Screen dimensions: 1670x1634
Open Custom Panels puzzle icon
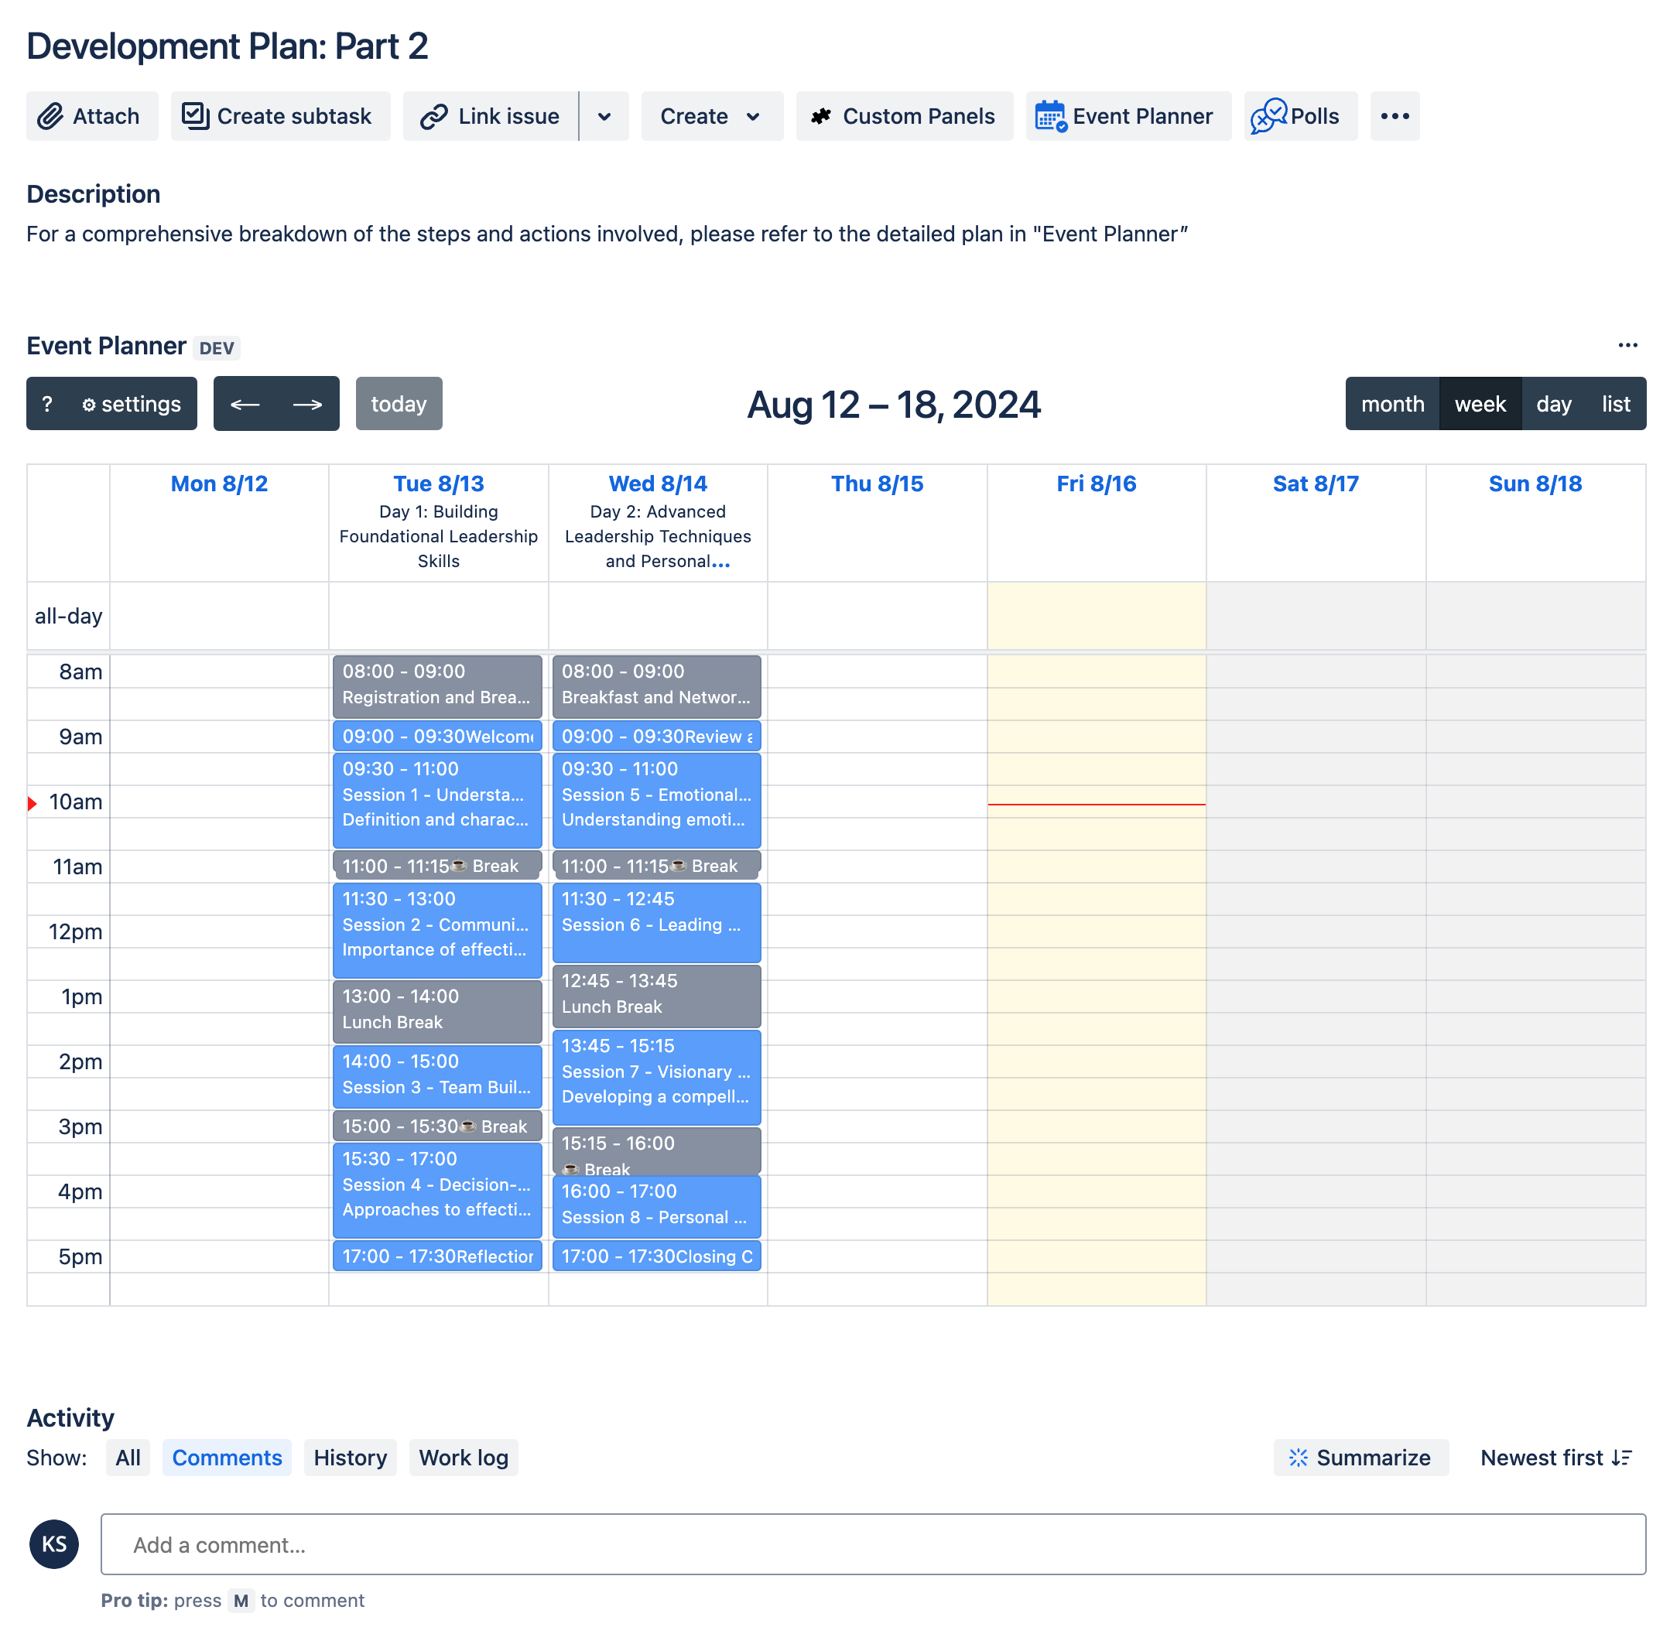pos(821,116)
